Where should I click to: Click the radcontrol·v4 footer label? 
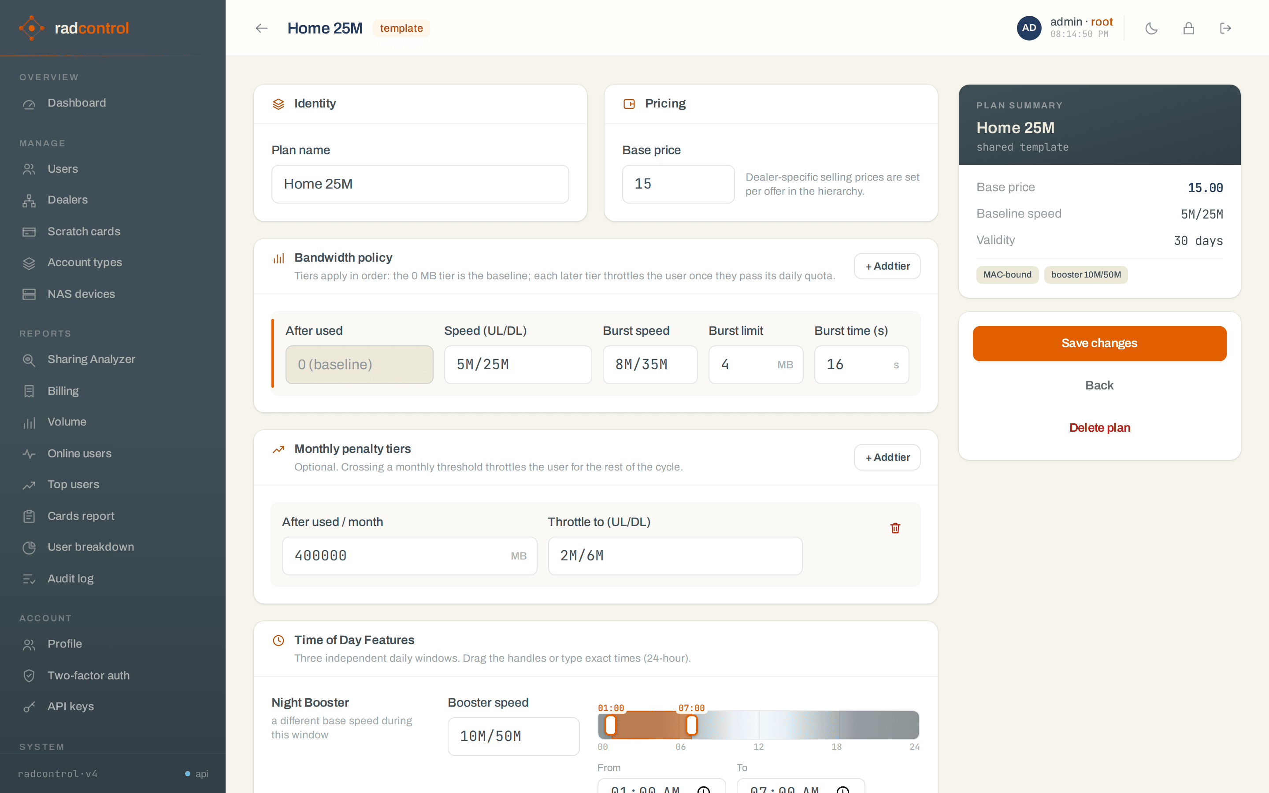(58, 774)
